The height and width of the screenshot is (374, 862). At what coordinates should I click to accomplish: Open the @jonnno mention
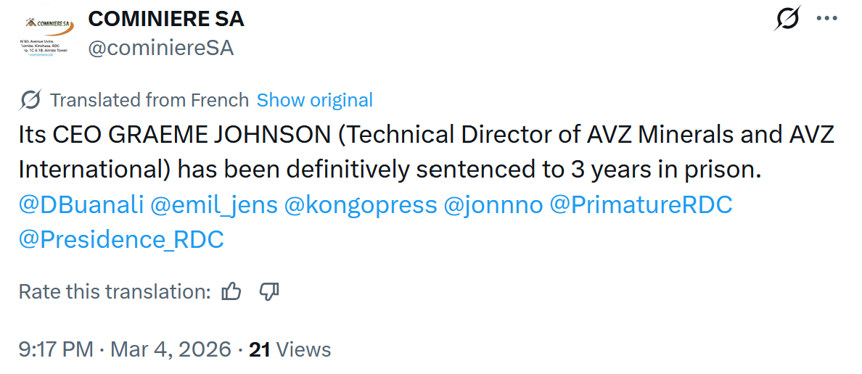pyautogui.click(x=493, y=205)
